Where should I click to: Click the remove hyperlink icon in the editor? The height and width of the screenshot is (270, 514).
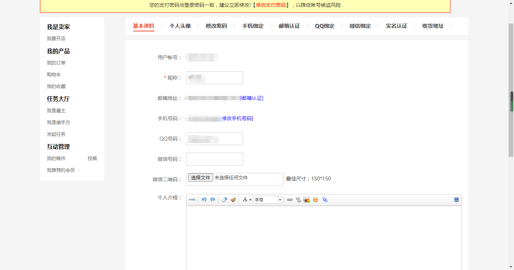coord(298,200)
